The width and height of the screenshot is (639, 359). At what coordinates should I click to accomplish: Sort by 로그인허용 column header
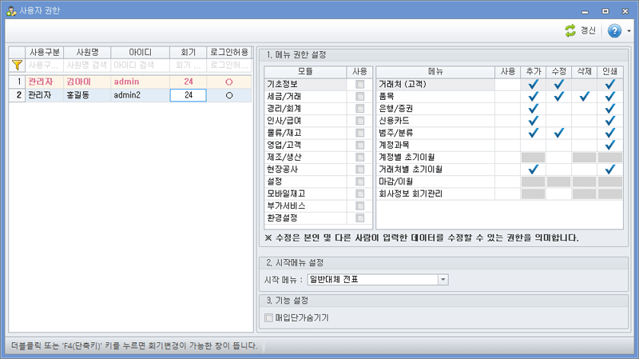229,53
